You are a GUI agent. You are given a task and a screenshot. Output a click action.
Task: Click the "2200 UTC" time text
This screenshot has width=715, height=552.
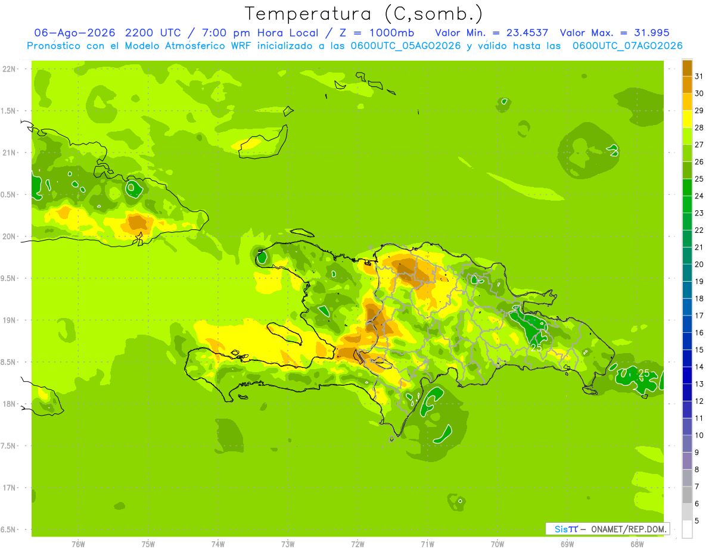tap(154, 33)
